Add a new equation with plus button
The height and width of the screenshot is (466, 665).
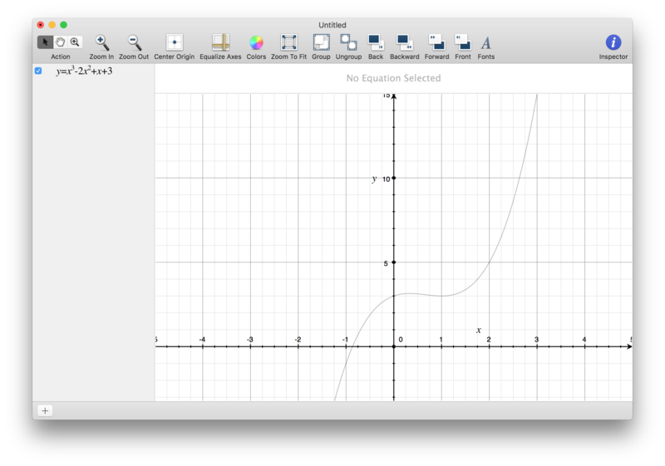(45, 410)
